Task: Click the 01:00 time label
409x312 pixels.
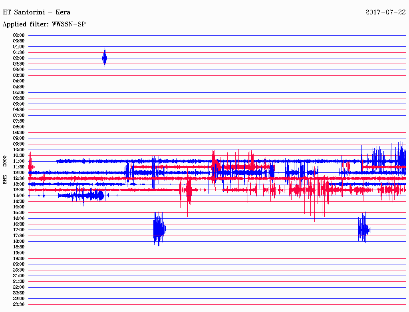Action: 19,46
